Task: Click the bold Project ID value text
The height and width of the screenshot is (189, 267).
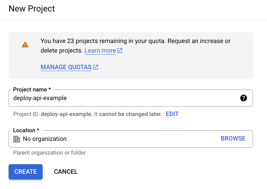Action: (67, 114)
